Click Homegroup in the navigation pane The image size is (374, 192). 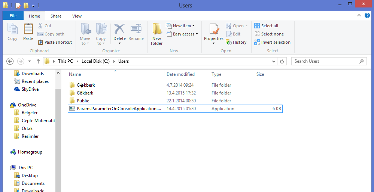click(26, 152)
